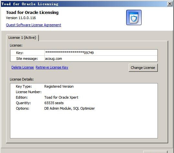This screenshot has height=153, width=174.
Task: Click the masked license Key value field
Action: [x=101, y=53]
